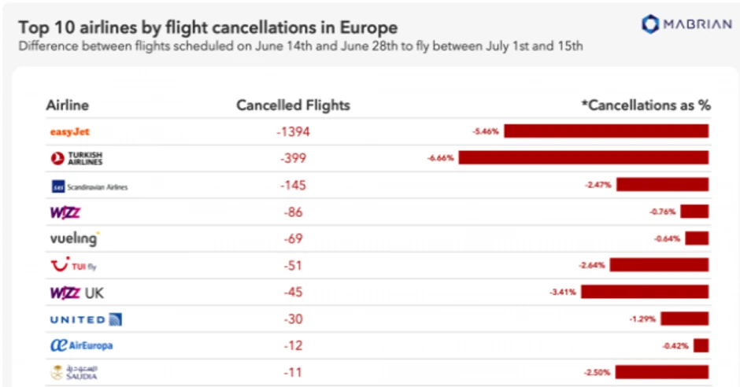Select the Turkish Airlines logo
Image resolution: width=740 pixels, height=387 pixels.
click(76, 158)
